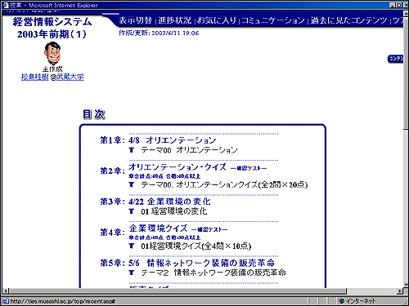409x306 pixels.
Task: Open the 進捗状況 menu item
Action: click(x=175, y=20)
